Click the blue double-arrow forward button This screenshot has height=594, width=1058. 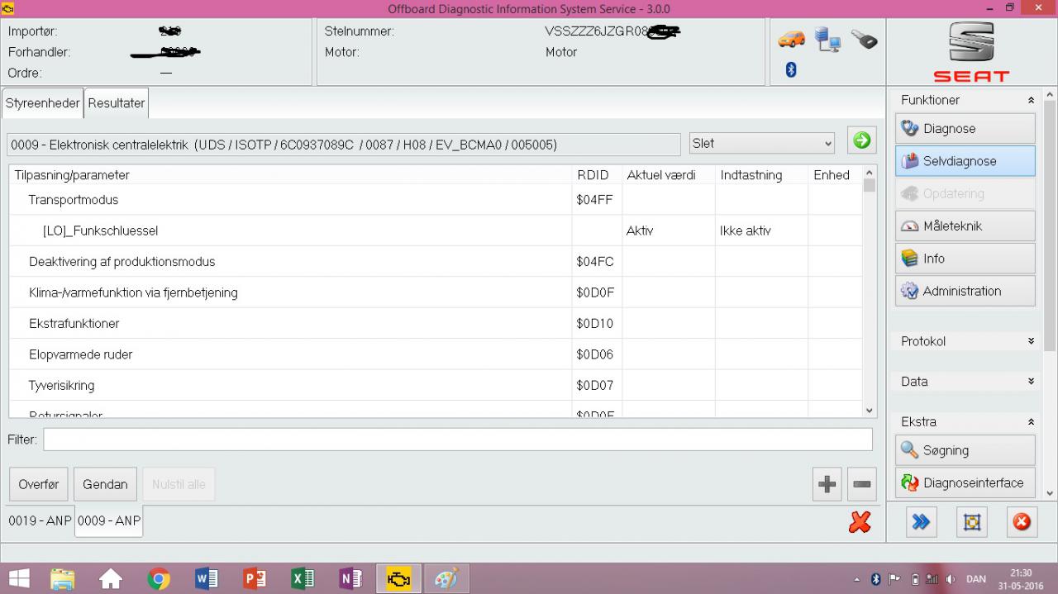[x=921, y=522]
